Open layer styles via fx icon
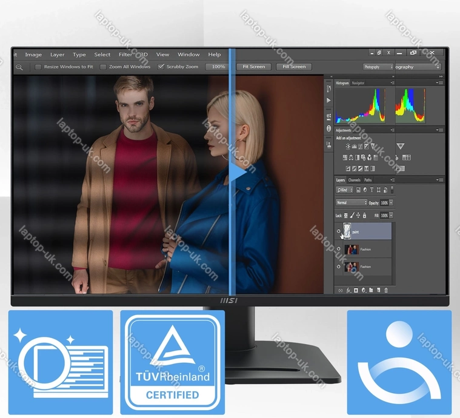Image resolution: width=460 pixels, height=418 pixels. click(x=348, y=291)
